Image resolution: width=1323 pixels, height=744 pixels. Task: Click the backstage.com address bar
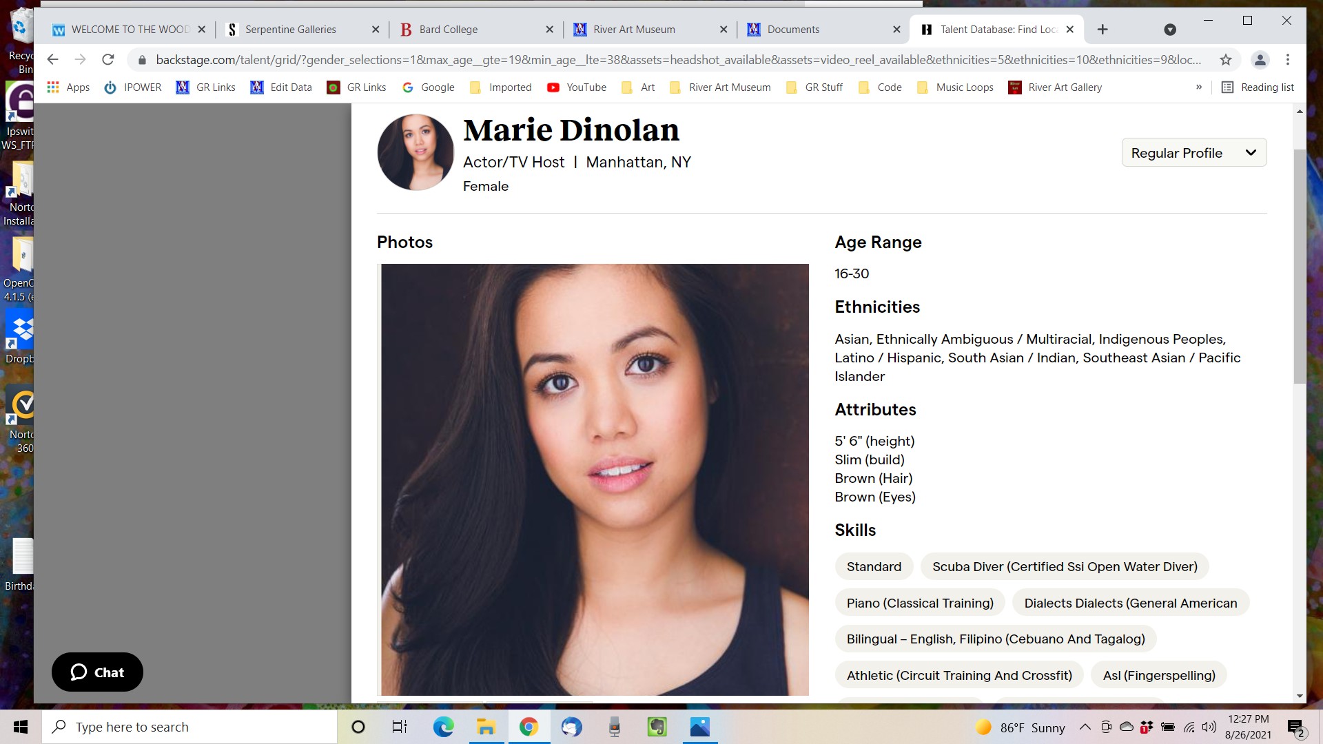pos(679,60)
